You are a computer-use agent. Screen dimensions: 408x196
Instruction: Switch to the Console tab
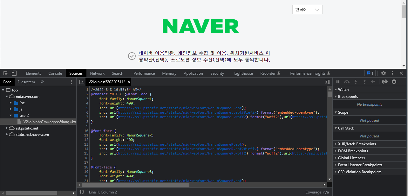[55, 73]
